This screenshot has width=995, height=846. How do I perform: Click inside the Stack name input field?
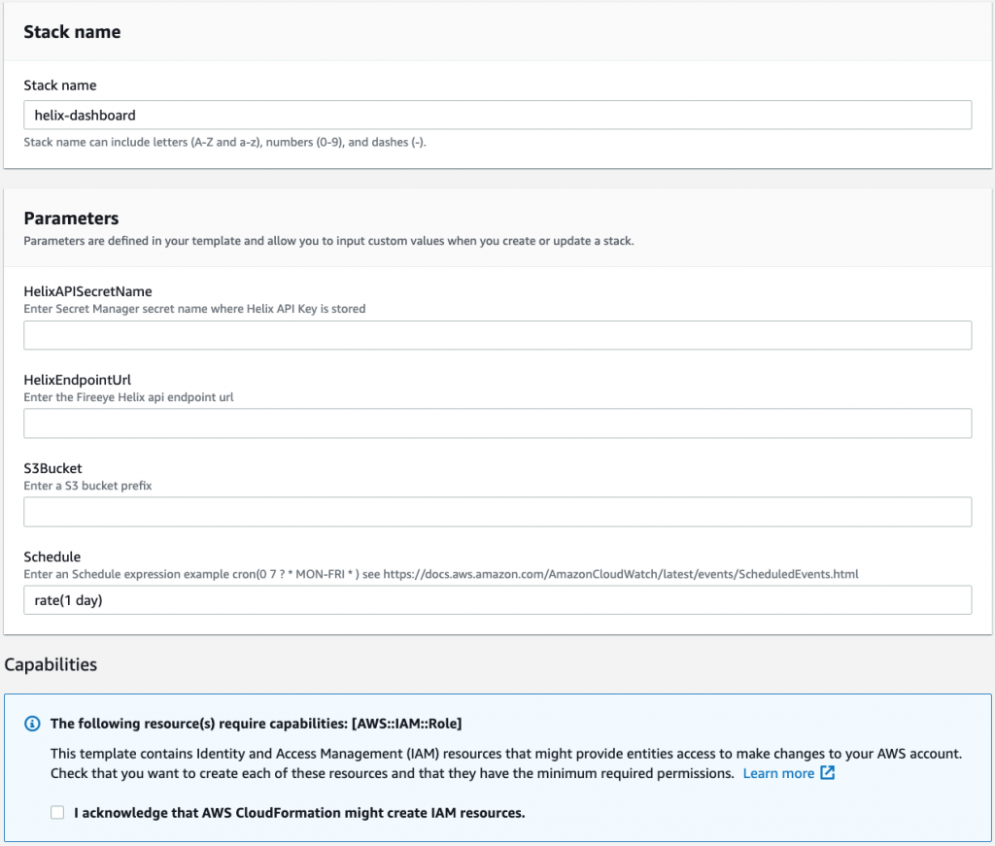click(x=497, y=115)
